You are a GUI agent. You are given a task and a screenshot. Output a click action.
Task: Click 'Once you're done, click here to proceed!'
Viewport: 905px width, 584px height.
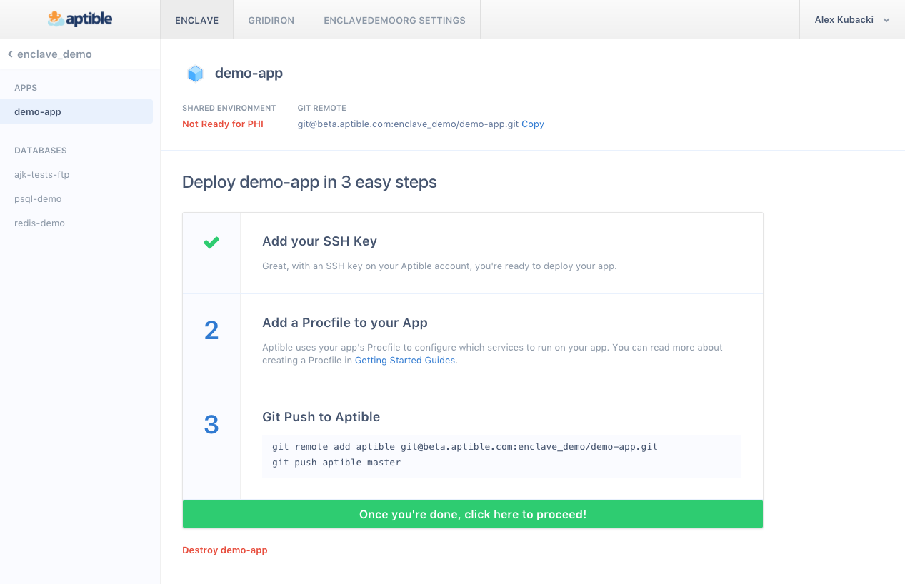pyautogui.click(x=473, y=514)
